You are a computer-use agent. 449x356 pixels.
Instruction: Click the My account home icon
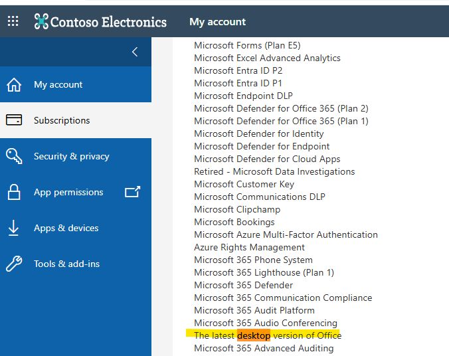(14, 85)
